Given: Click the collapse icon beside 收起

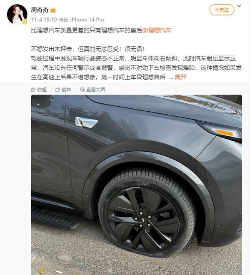Looking at the screenshot, I should coord(33,90).
